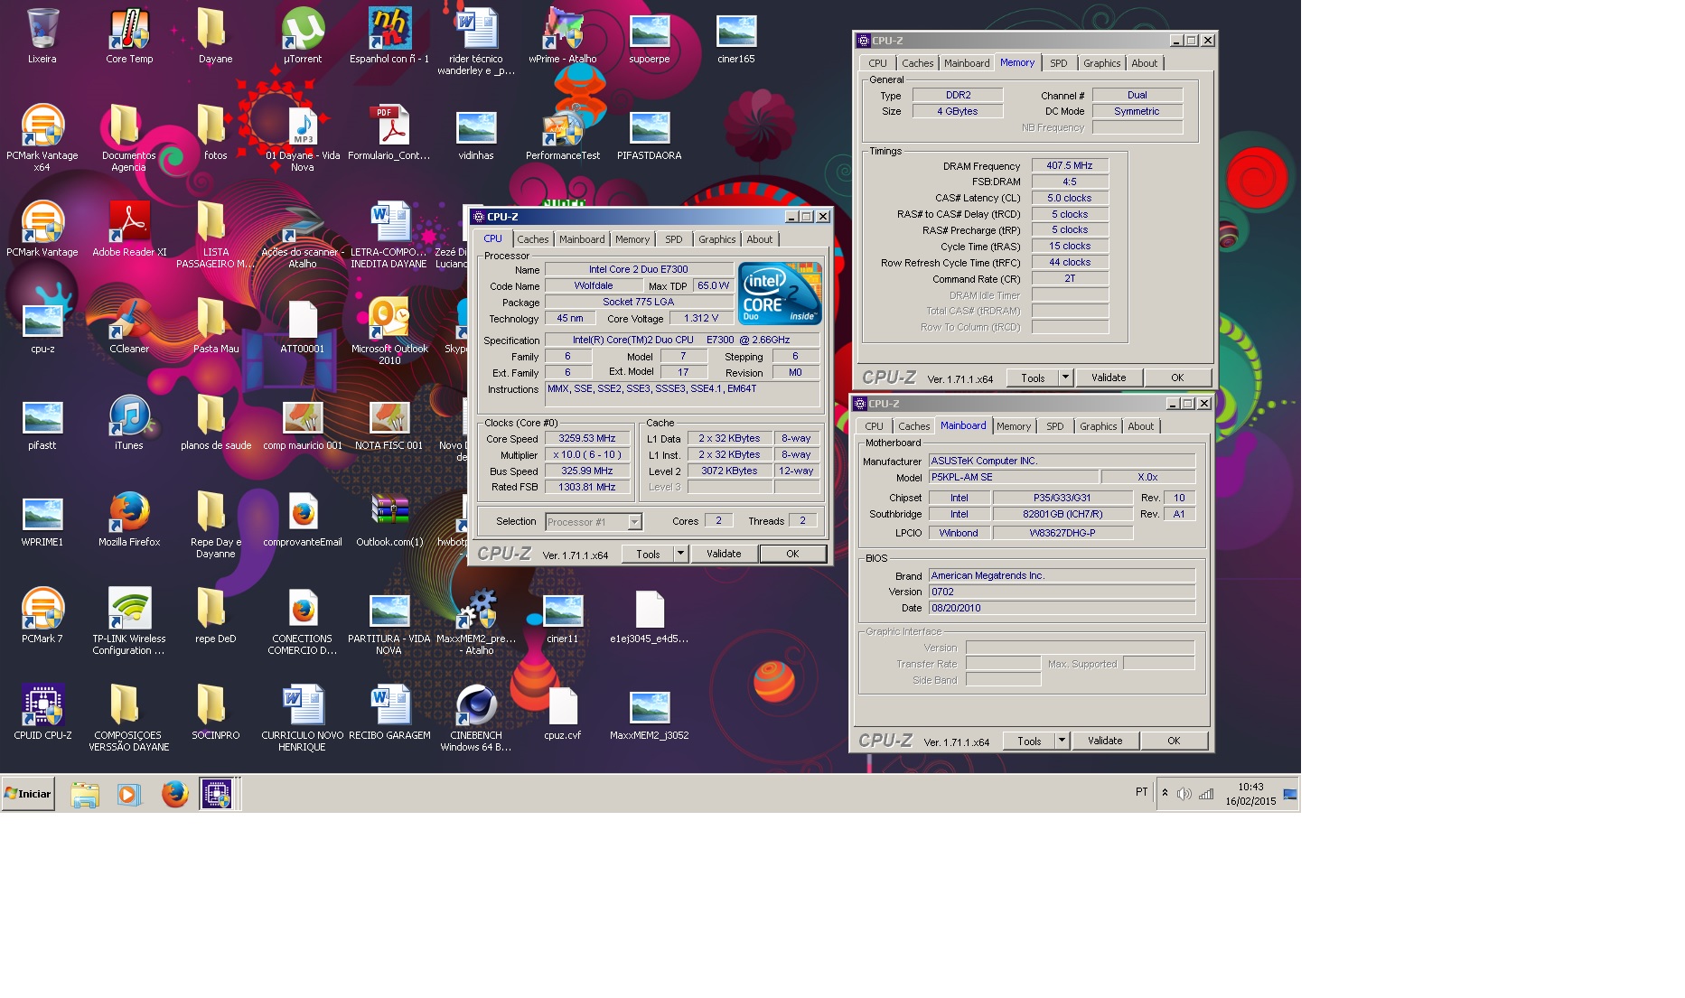This screenshot has width=1685, height=998.
Task: Open Windows Explorer from taskbar
Action: tap(85, 794)
